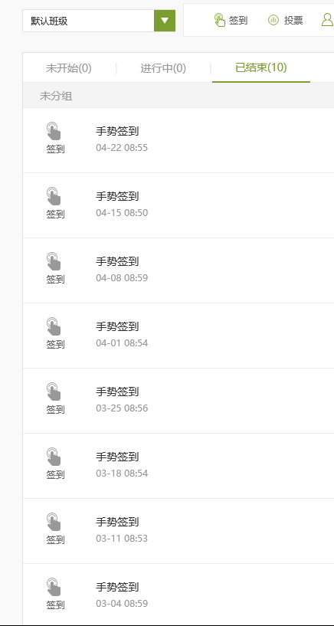The image size is (334, 626).
Task: Click sign-in icon for 04-01 08:54 entry
Action: coord(54,326)
